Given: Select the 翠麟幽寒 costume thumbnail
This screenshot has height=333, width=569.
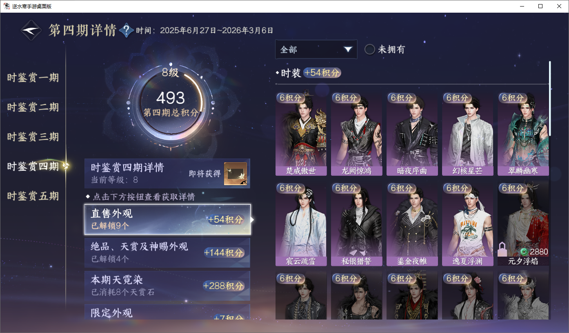Looking at the screenshot, I should tap(523, 134).
